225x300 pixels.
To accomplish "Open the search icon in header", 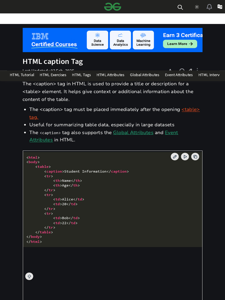I will coord(180,7).
